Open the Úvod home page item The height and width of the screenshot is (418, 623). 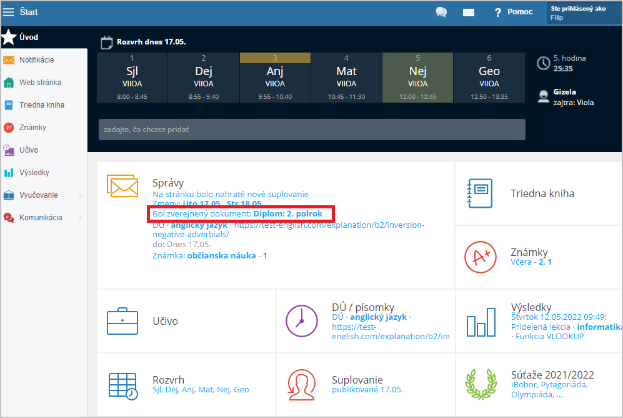[44, 37]
